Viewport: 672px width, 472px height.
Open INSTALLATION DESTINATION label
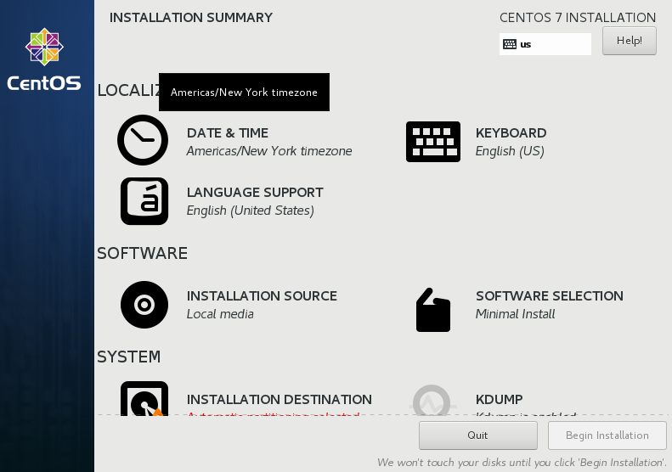280,399
